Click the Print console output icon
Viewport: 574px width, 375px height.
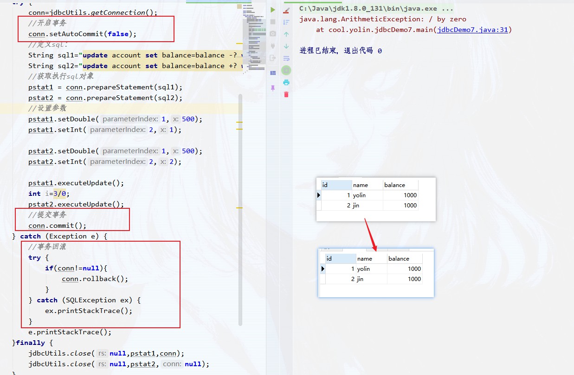[x=286, y=82]
